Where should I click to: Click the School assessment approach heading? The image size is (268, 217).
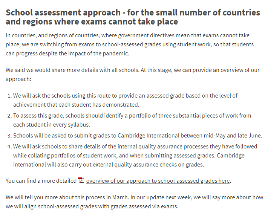(x=133, y=17)
